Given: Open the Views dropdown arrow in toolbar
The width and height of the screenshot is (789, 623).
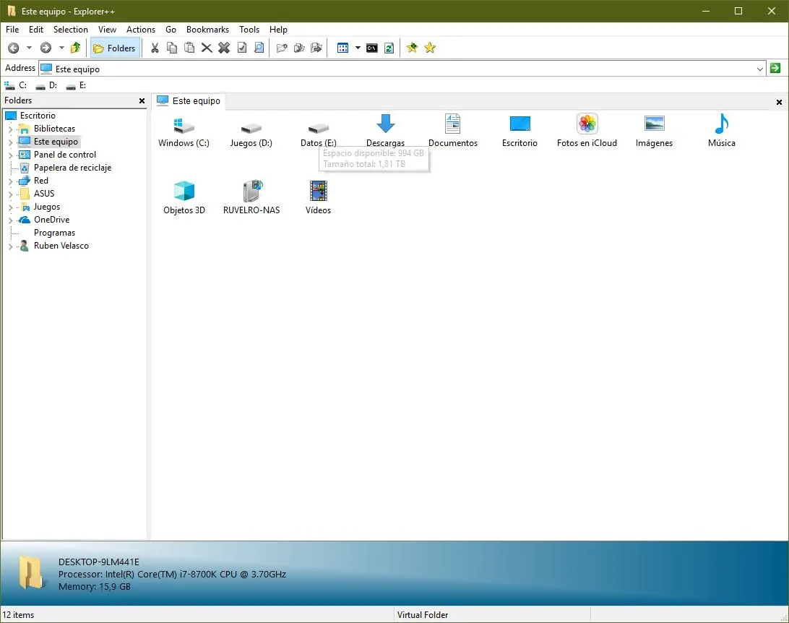Looking at the screenshot, I should (358, 48).
